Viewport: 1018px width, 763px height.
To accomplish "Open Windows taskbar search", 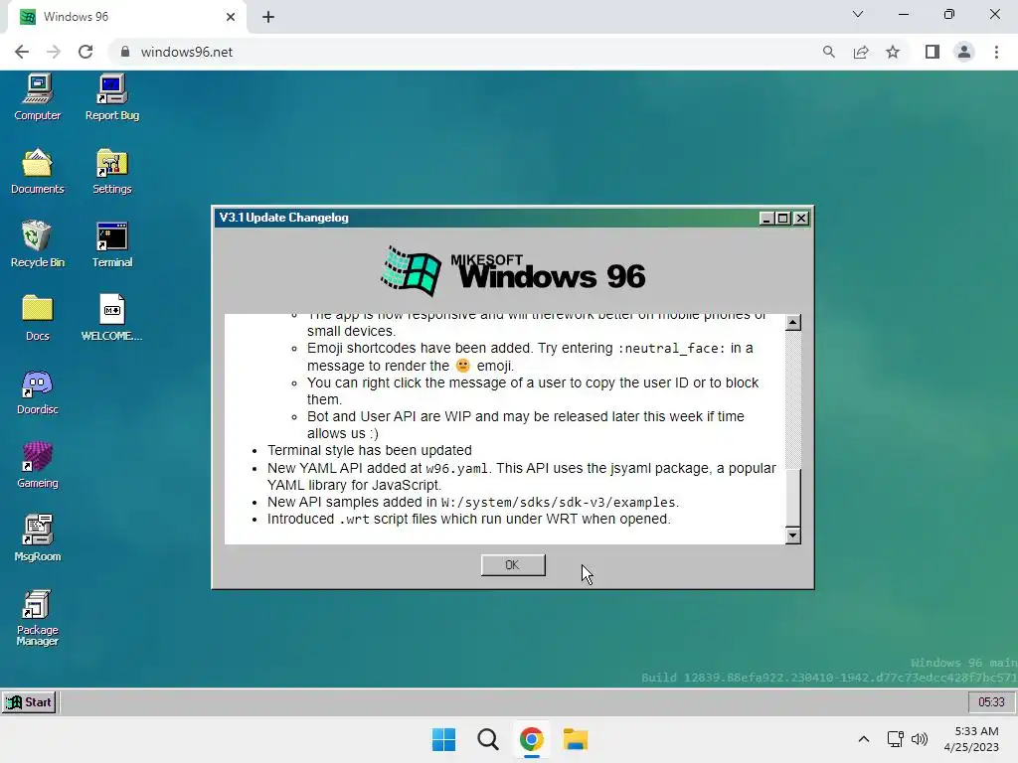I will coord(487,739).
